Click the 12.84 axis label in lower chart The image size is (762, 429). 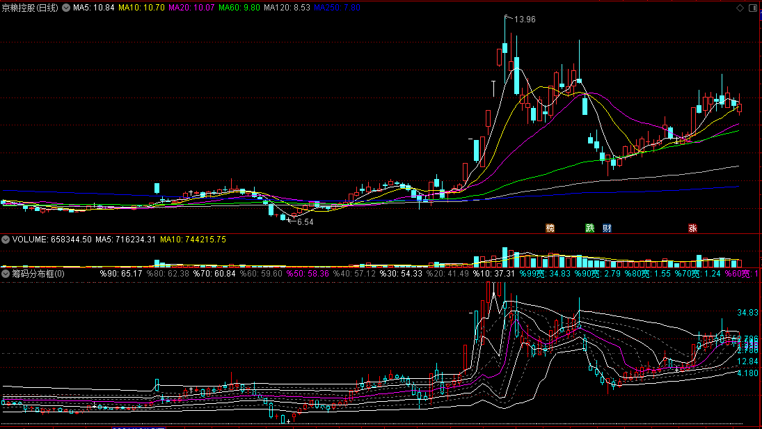(747, 361)
